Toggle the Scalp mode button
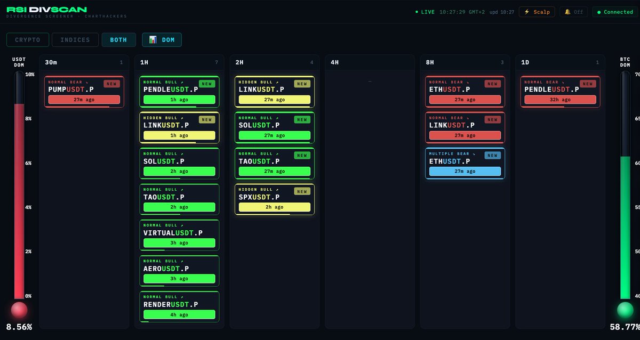 tap(537, 12)
